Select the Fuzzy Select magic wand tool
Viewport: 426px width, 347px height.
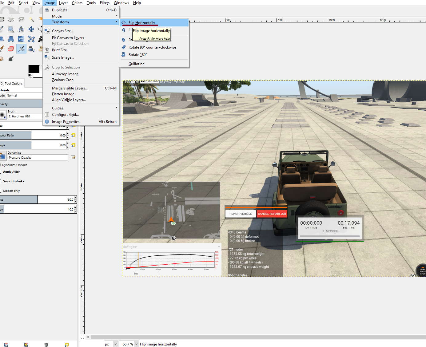click(x=31, y=19)
